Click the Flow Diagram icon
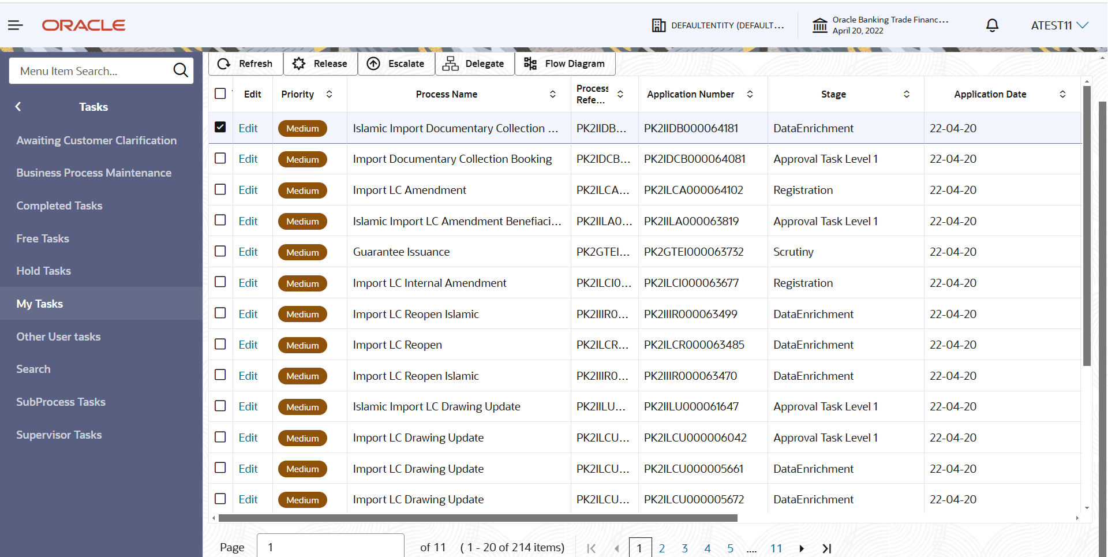This screenshot has height=557, width=1108. click(530, 63)
